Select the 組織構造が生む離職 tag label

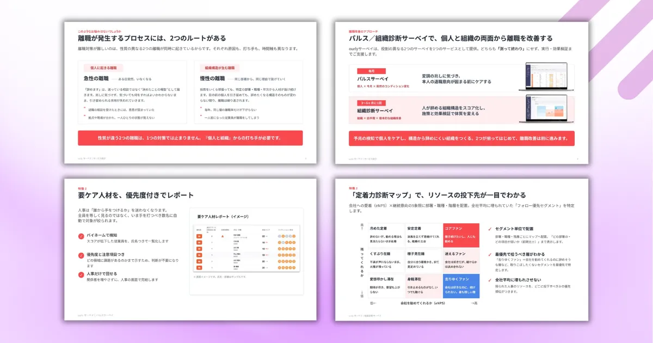tap(220, 68)
